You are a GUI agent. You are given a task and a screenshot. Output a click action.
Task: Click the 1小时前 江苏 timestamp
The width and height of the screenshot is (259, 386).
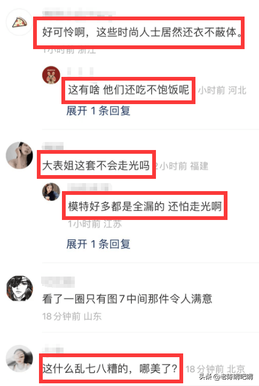[95, 224]
